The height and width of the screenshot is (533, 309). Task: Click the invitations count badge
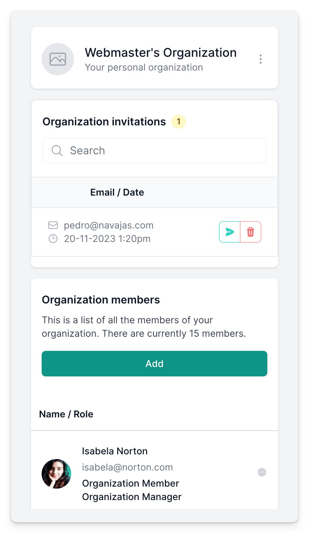(179, 122)
